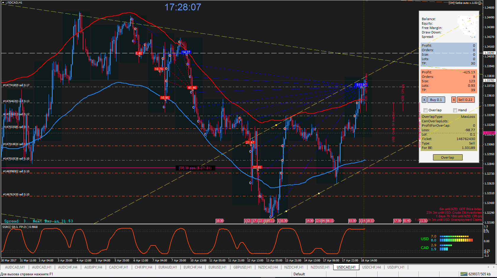Click the olive Overlap button
The image size is (497, 278).
point(448,158)
